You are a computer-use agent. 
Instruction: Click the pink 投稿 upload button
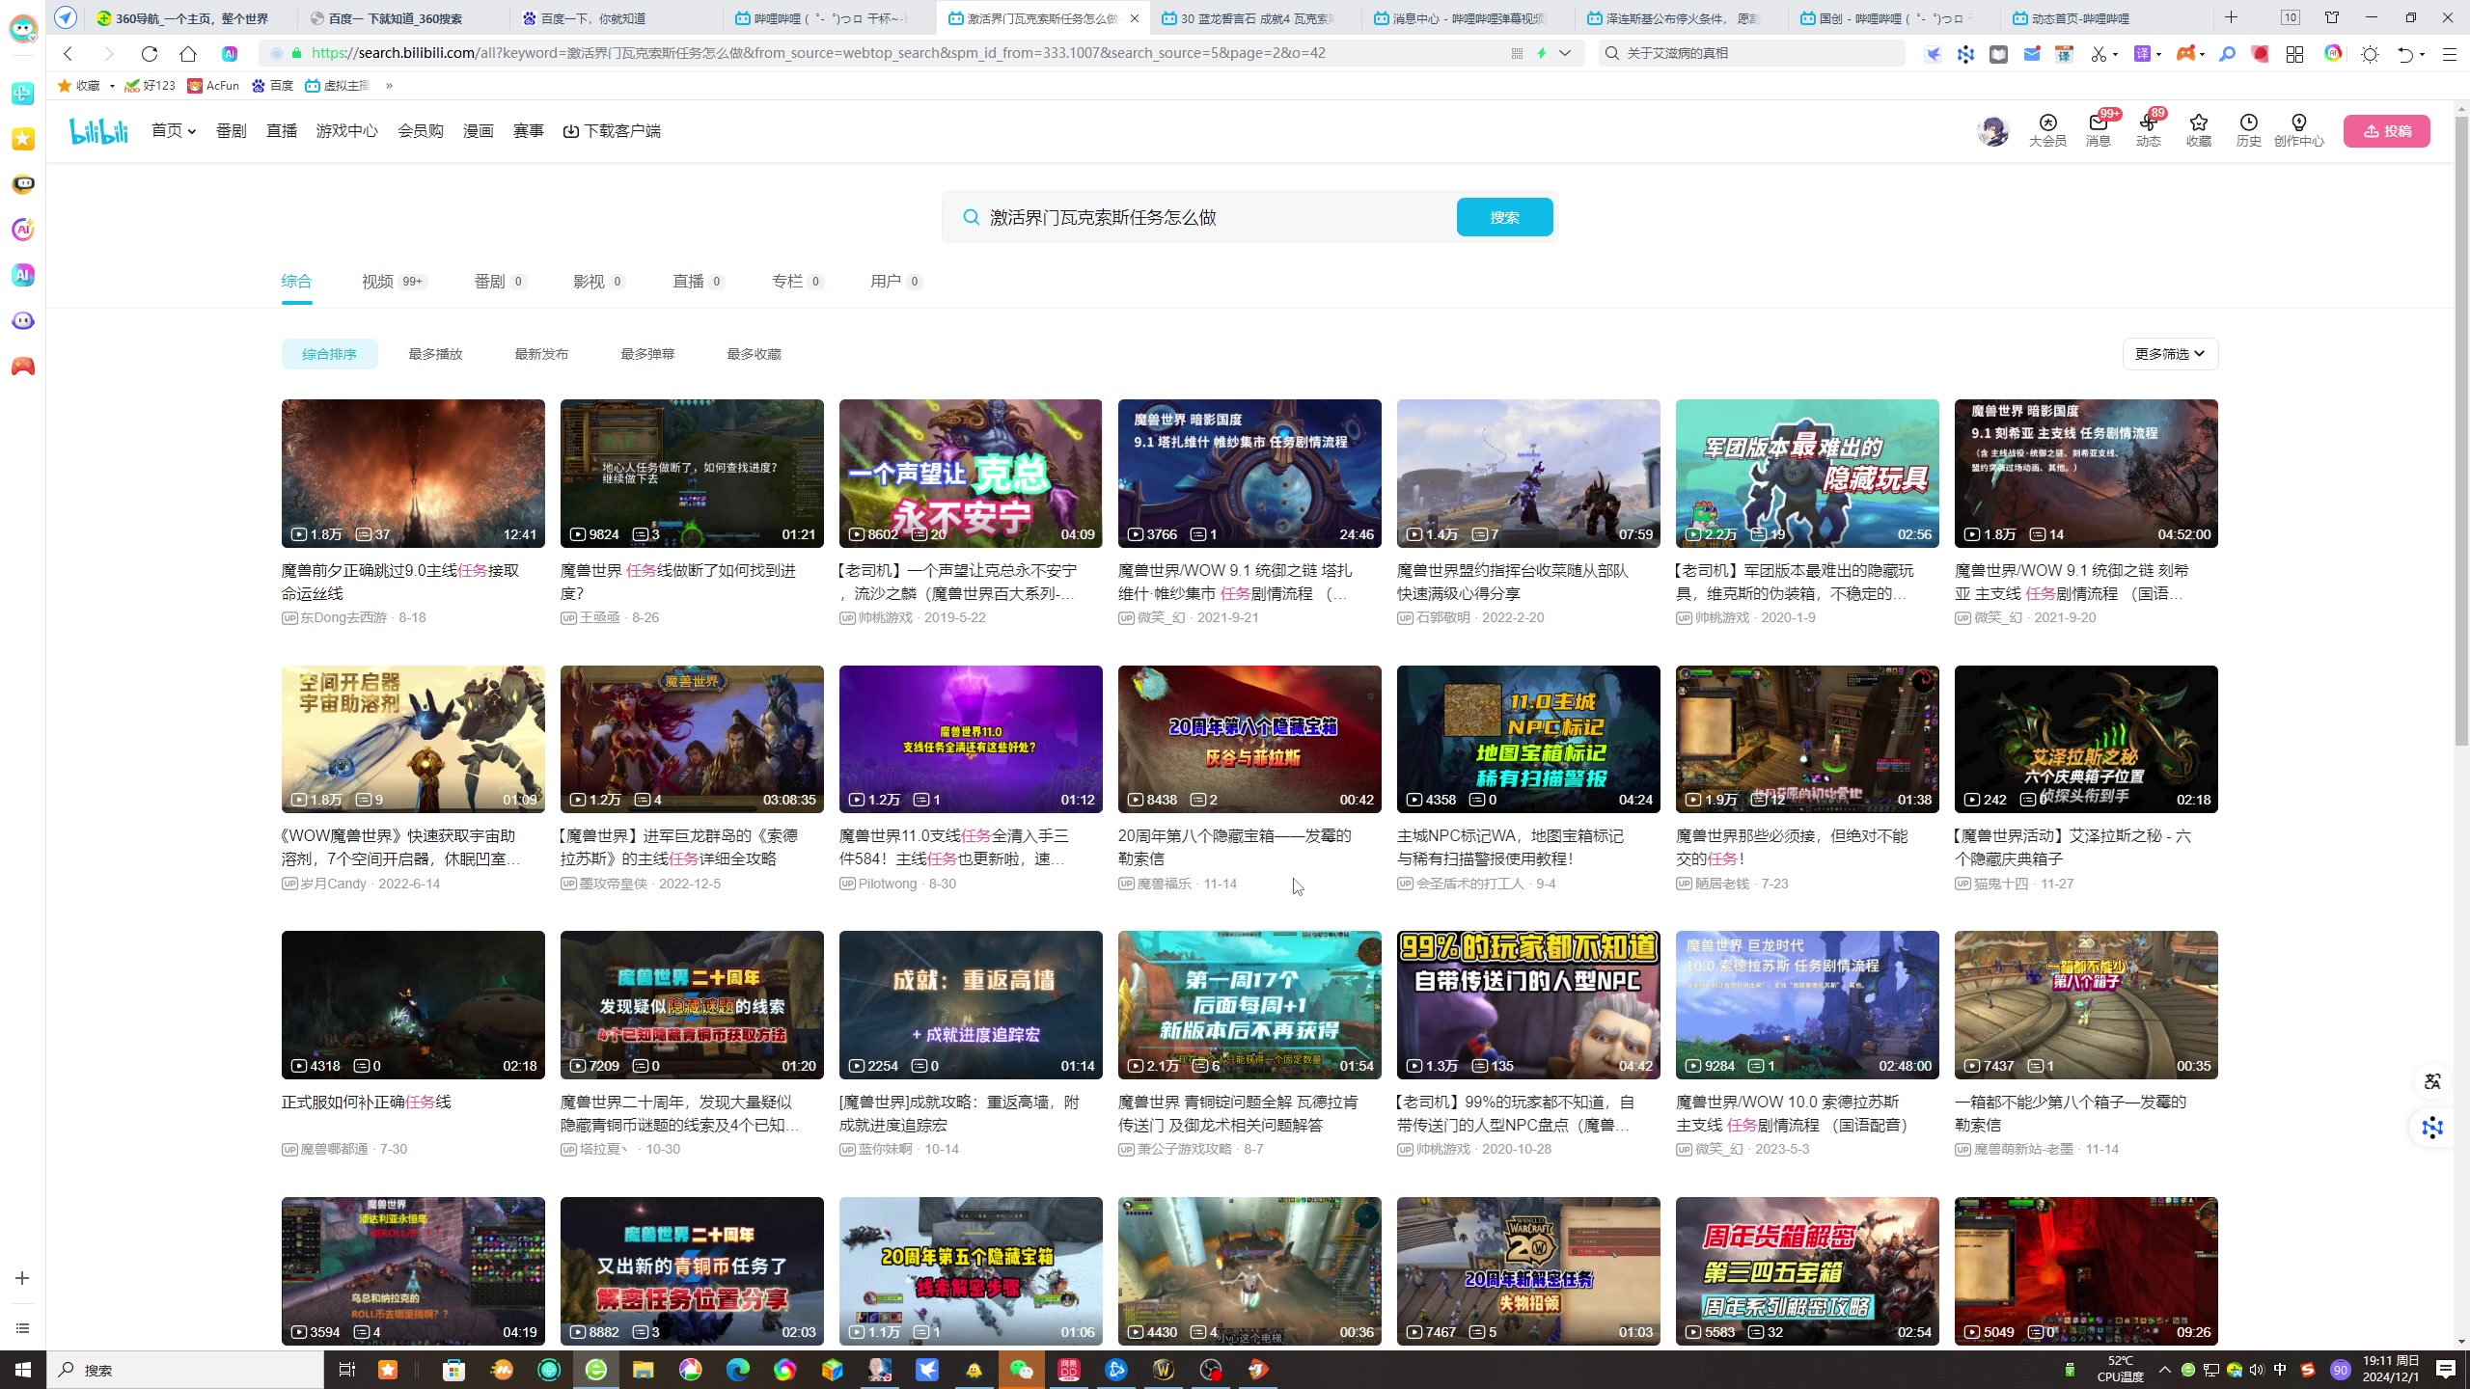[x=2386, y=131]
